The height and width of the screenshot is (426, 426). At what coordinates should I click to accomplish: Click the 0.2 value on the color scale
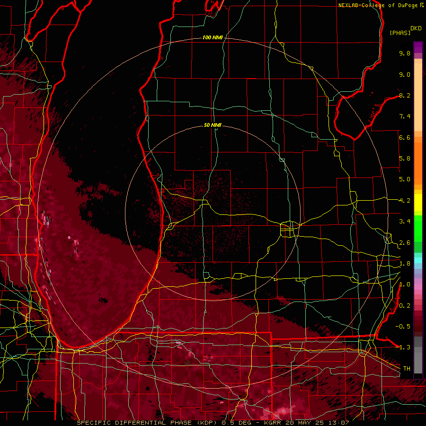pyautogui.click(x=405, y=306)
